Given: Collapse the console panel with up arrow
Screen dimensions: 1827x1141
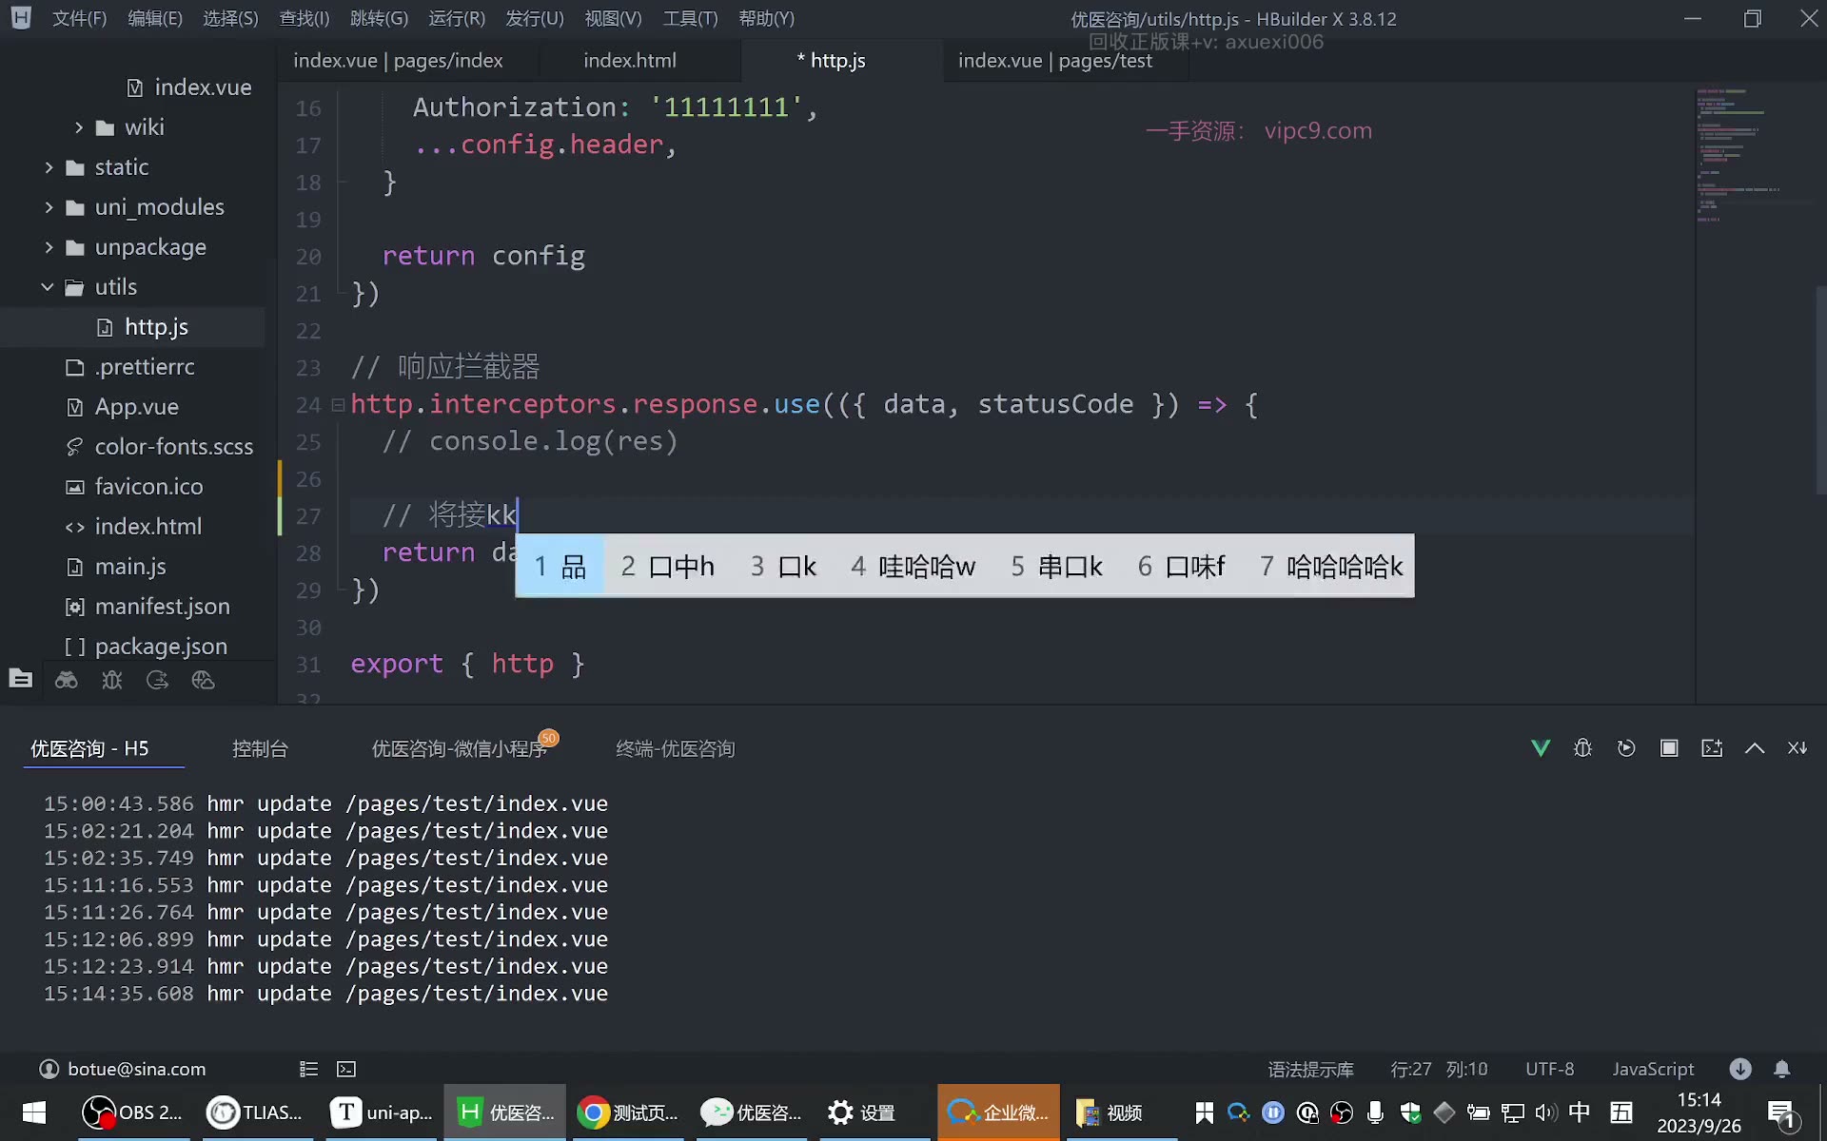Looking at the screenshot, I should [x=1755, y=748].
